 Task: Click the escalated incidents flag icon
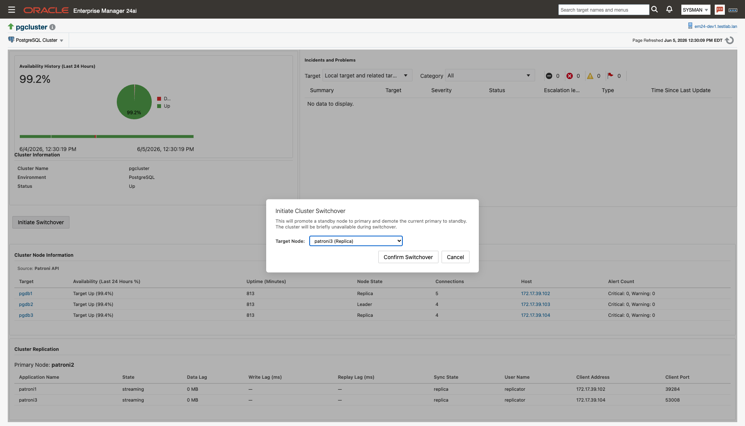point(611,76)
